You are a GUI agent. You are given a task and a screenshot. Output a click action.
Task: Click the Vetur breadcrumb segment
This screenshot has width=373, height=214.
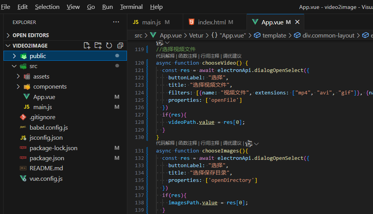pyautogui.click(x=196, y=35)
